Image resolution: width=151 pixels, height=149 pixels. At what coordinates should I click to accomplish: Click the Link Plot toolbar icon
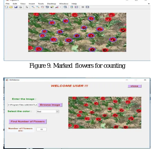click(65, 7)
